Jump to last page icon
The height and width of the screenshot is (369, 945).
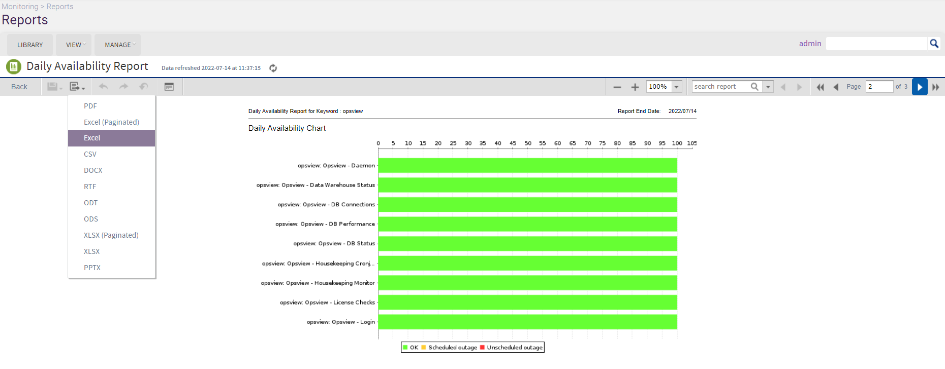coord(936,87)
